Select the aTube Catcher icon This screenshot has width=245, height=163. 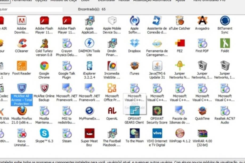coord(179,20)
